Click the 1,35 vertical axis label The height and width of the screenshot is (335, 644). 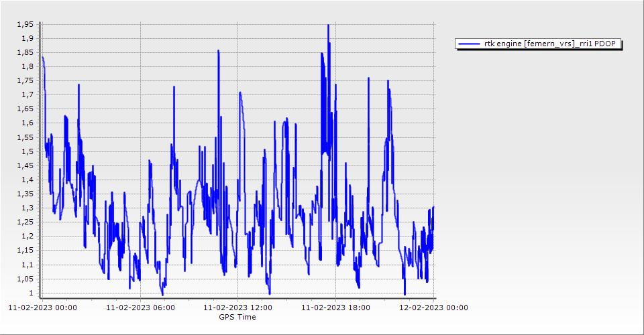pyautogui.click(x=26, y=194)
